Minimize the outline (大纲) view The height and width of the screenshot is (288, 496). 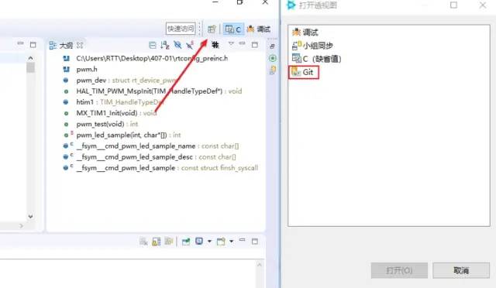(242, 43)
